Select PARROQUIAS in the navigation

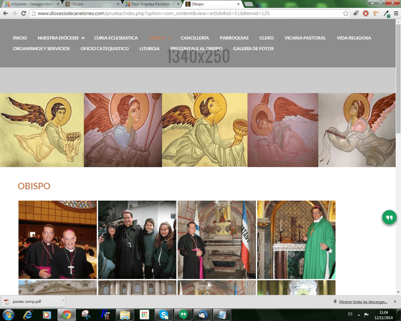234,38
